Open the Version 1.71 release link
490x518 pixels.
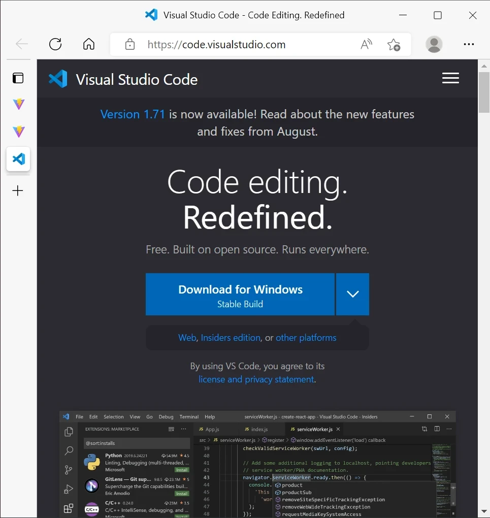[x=133, y=114]
